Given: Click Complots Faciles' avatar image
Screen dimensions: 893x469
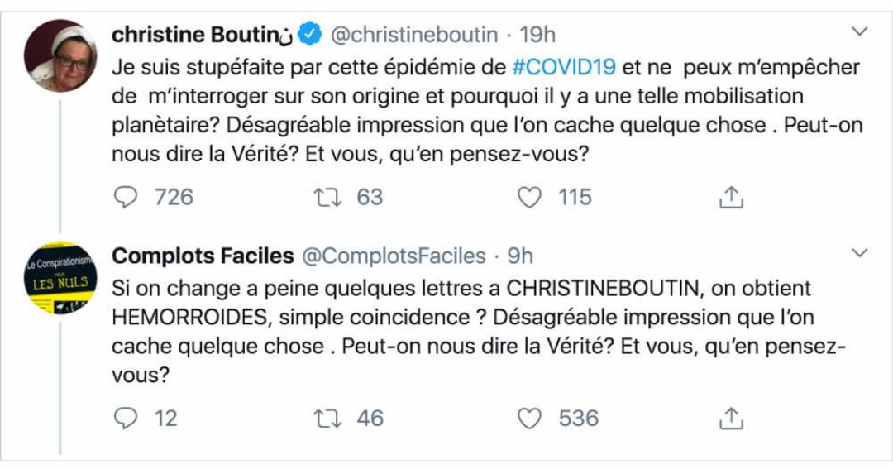Looking at the screenshot, I should [x=60, y=277].
